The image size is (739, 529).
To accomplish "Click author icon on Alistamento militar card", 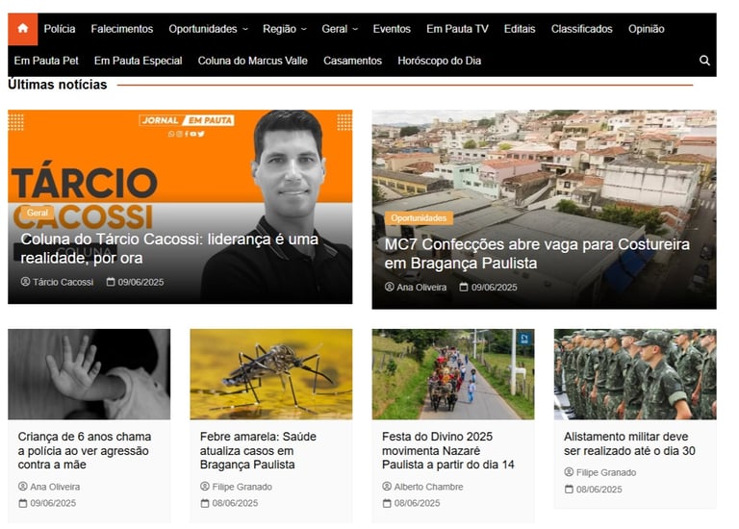I will point(569,472).
